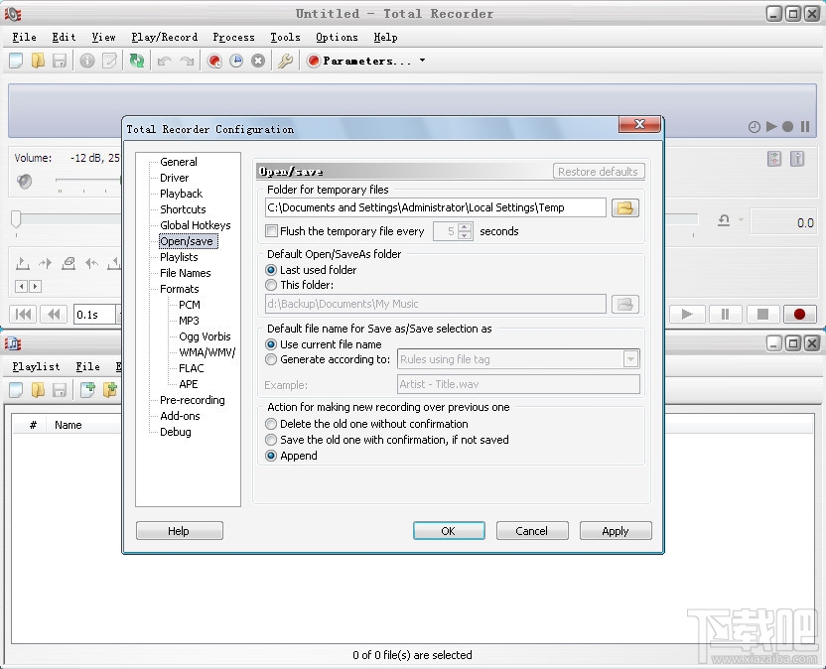Click the main window Pause button

click(725, 315)
